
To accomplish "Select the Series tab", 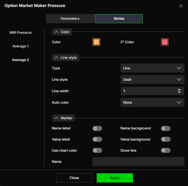I will tap(119, 18).
